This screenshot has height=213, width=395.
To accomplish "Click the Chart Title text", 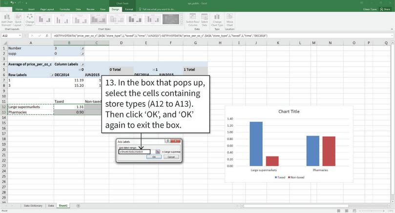I will click(289, 112).
